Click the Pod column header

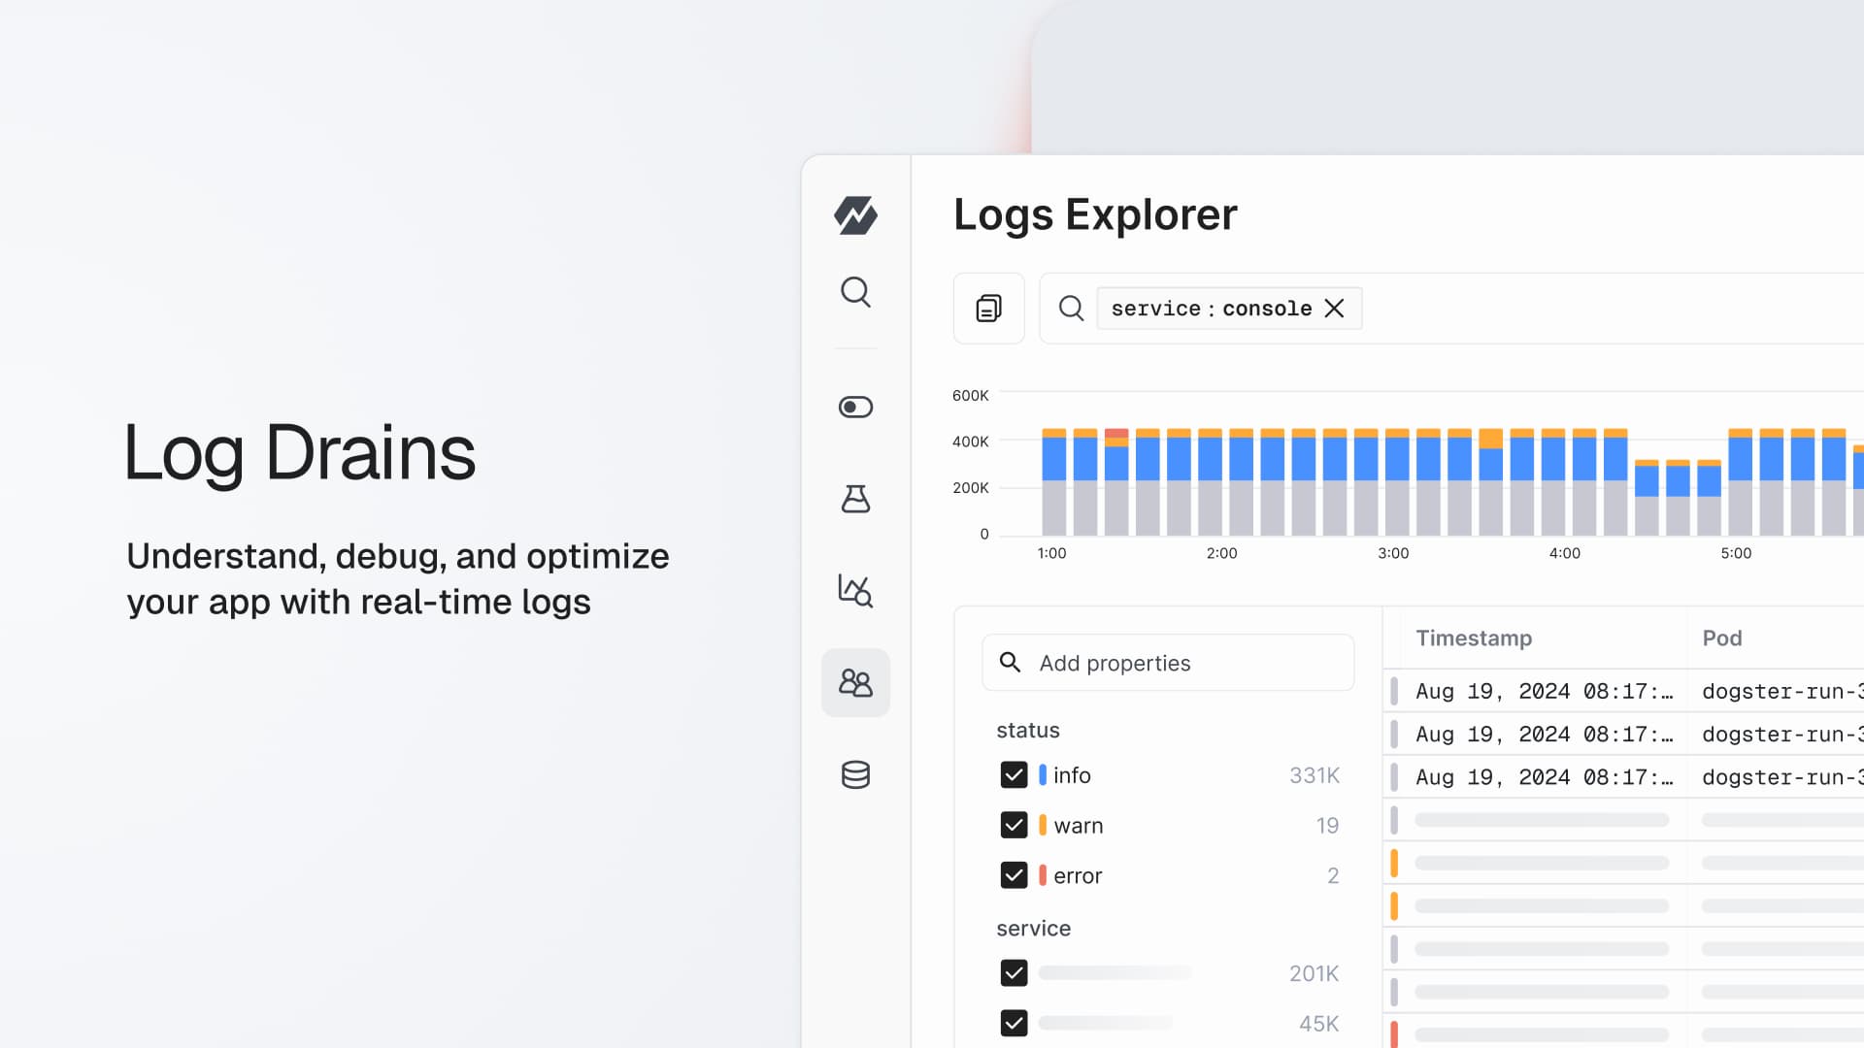coord(1721,638)
